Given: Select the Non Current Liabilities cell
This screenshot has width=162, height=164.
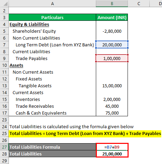Looking at the screenshot, I should (52, 38).
